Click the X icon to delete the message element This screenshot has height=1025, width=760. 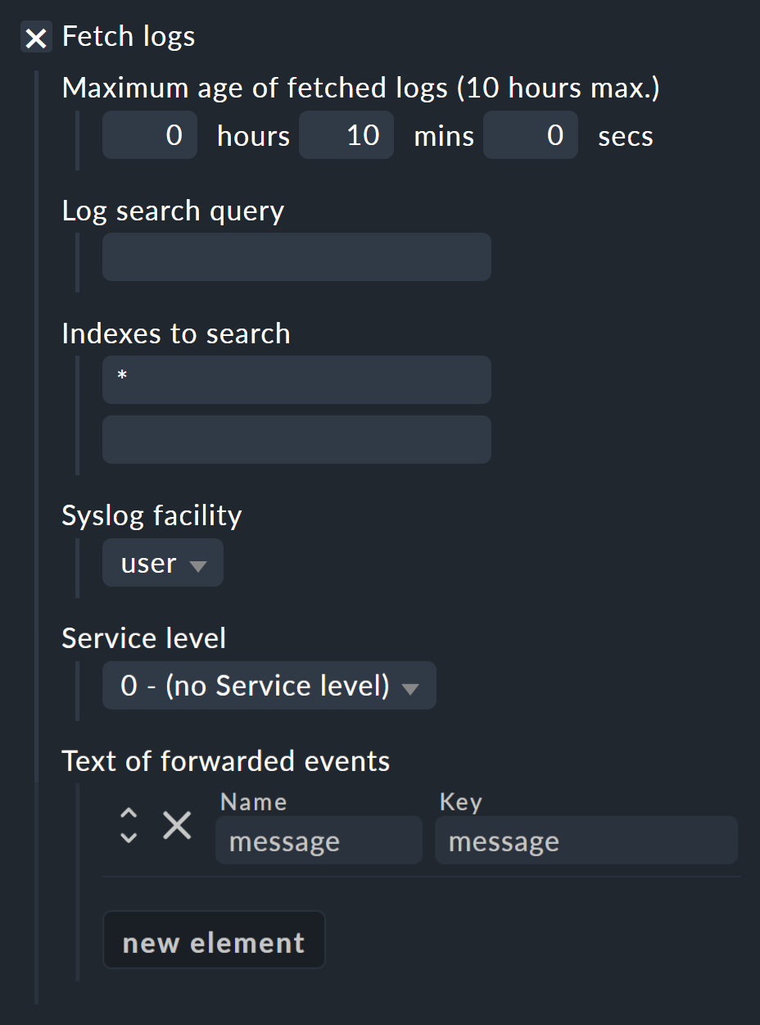pyautogui.click(x=176, y=826)
